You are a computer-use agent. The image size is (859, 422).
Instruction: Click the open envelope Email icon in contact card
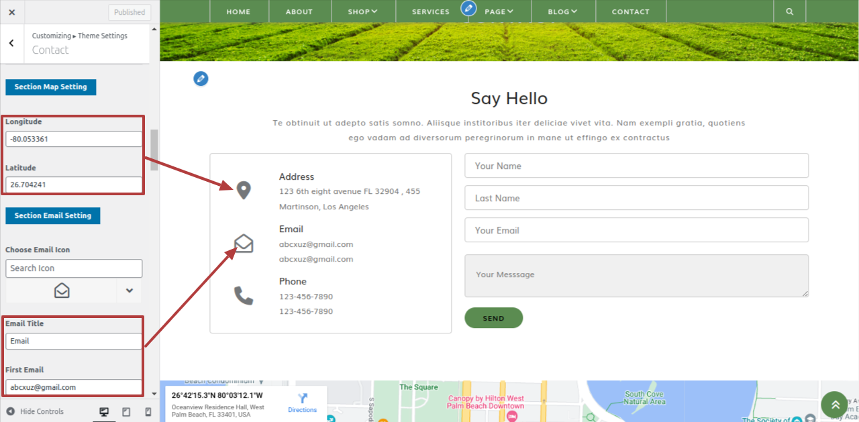[244, 244]
